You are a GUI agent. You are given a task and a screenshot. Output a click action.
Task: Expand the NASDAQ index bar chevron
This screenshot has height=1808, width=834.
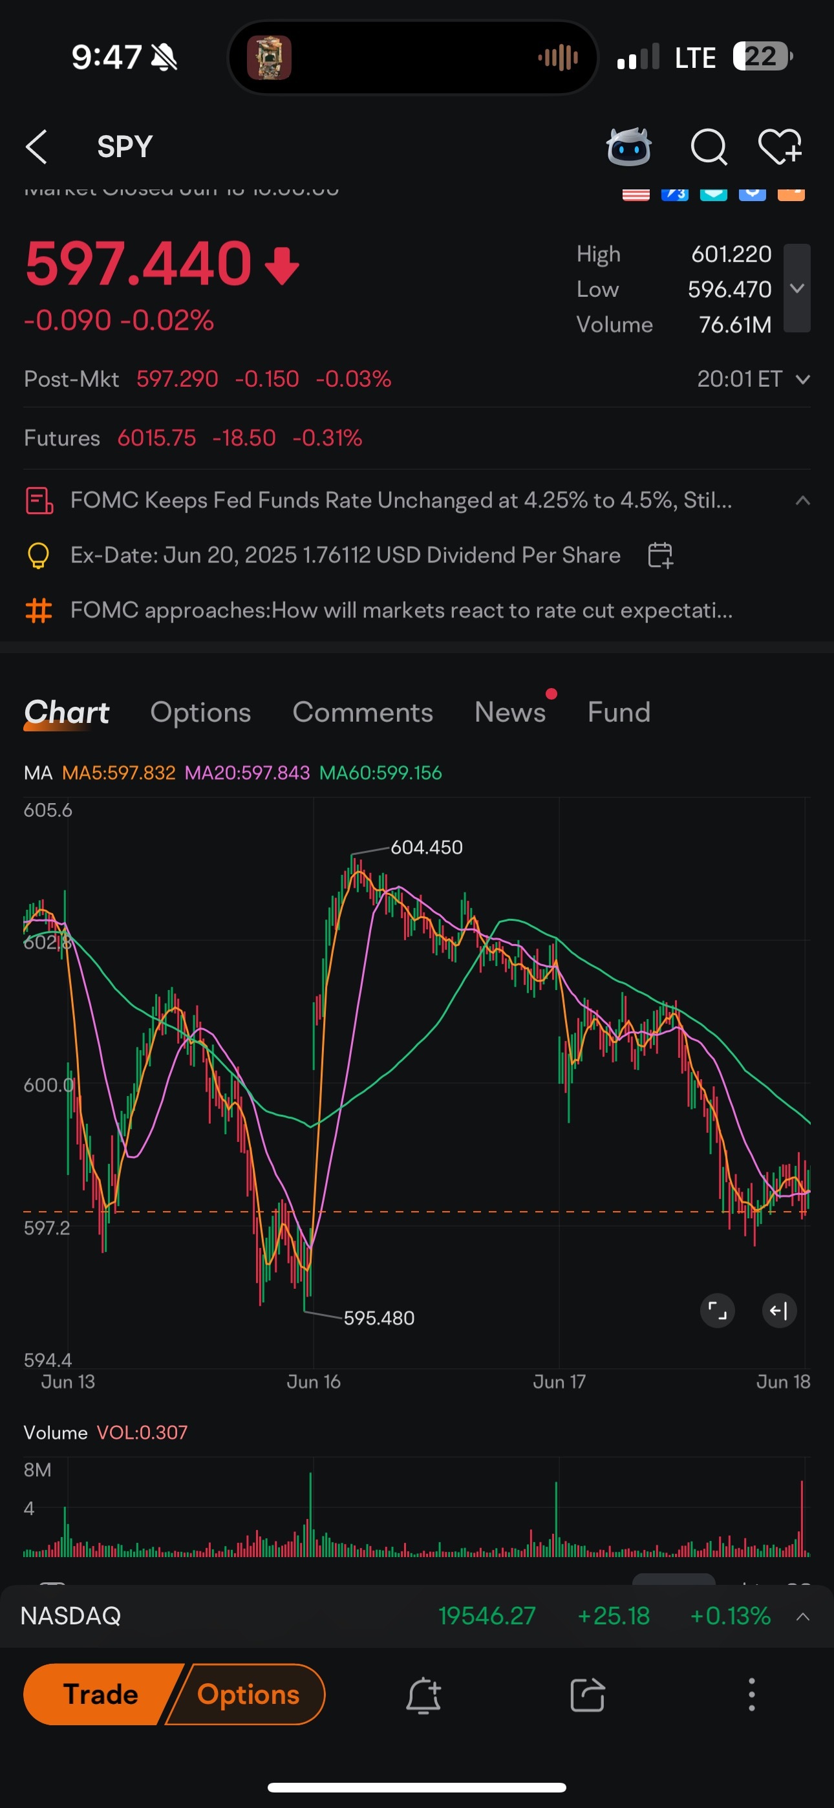click(803, 1617)
